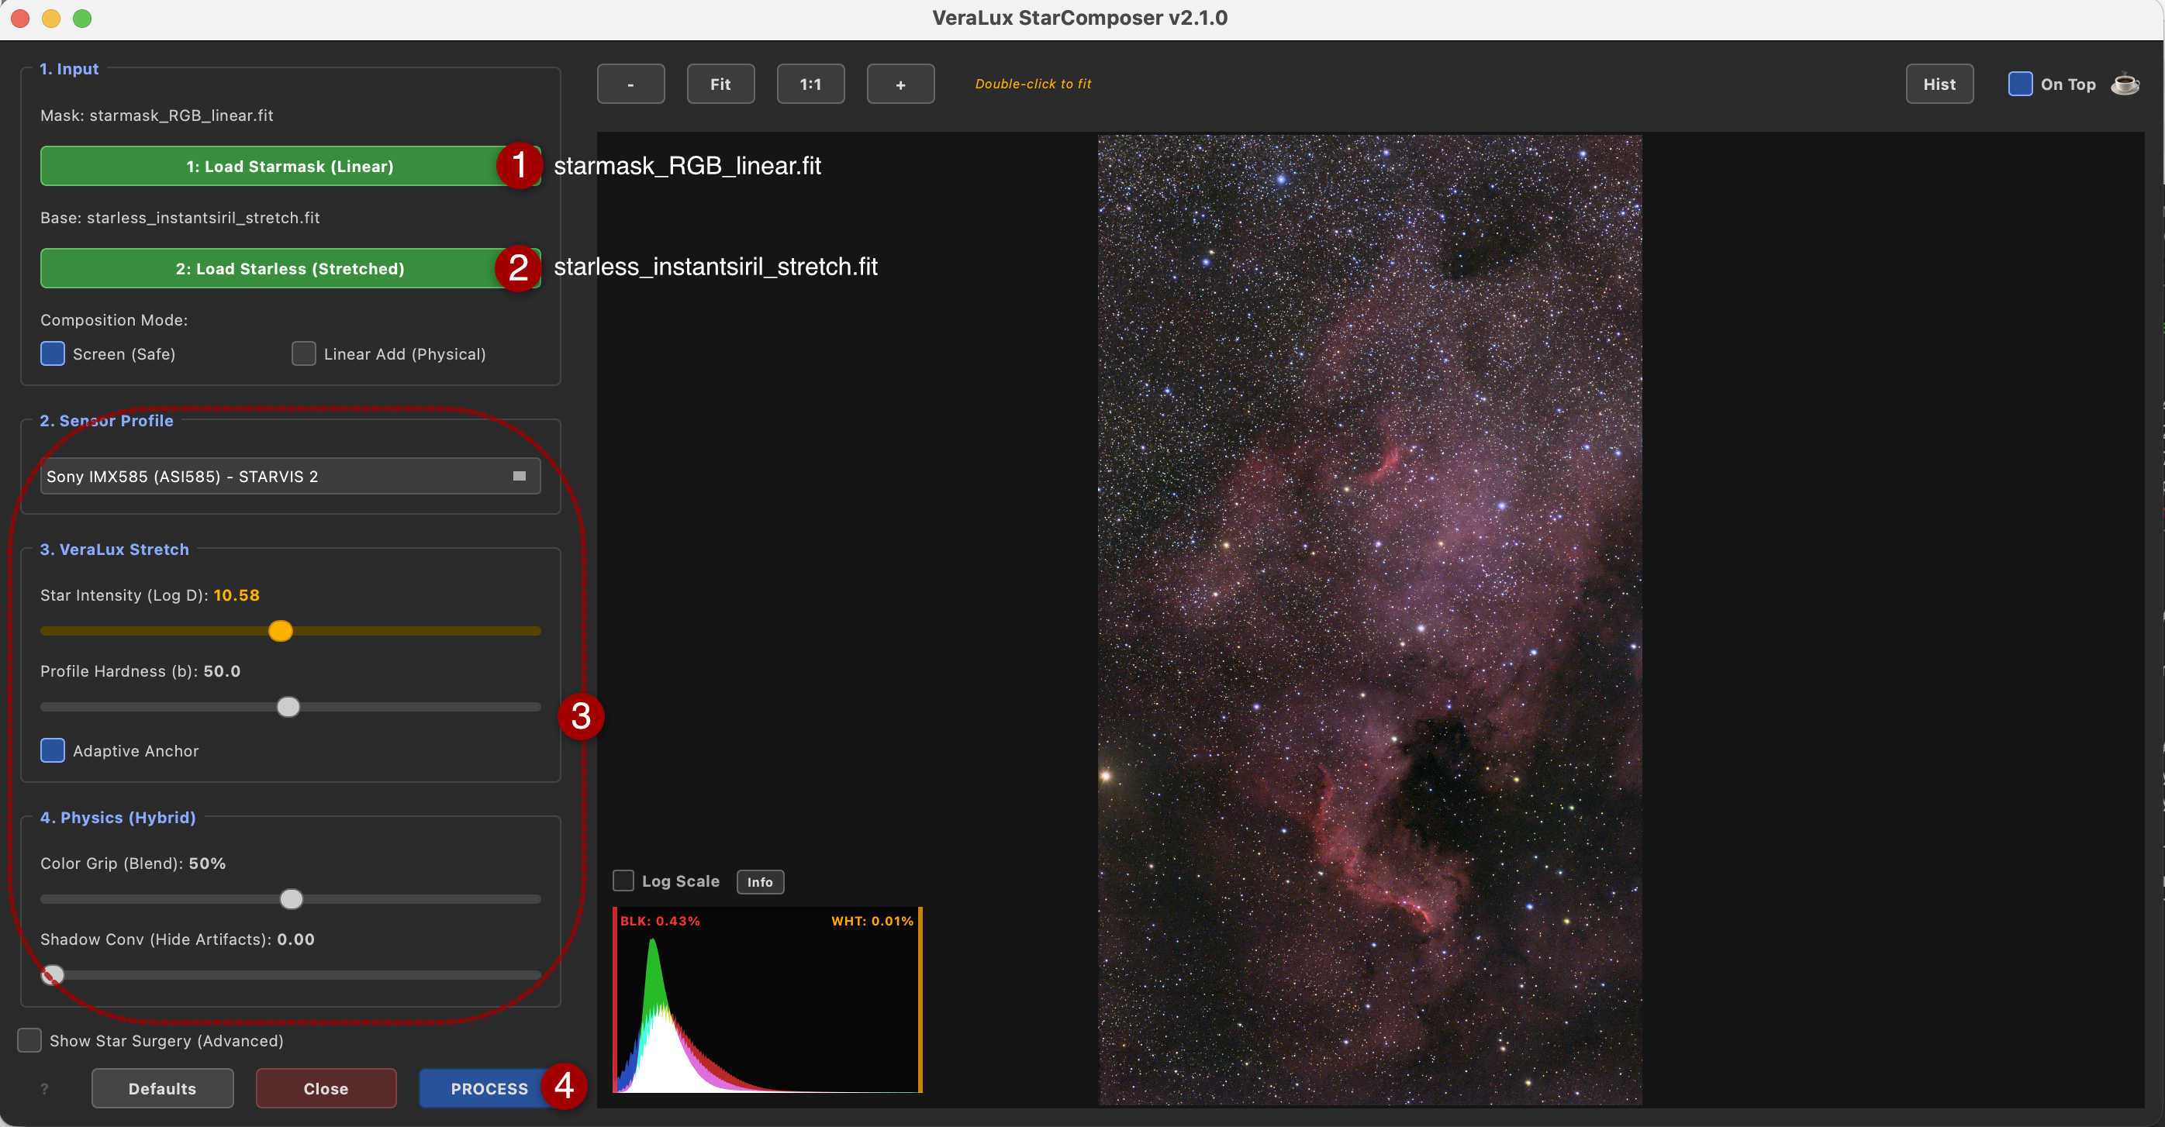This screenshot has width=2165, height=1127.
Task: Click the 'BLK: 0.43%' histogram readout
Action: [660, 920]
